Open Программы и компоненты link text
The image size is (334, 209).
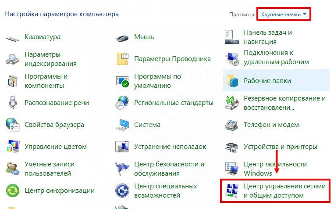point(46,81)
